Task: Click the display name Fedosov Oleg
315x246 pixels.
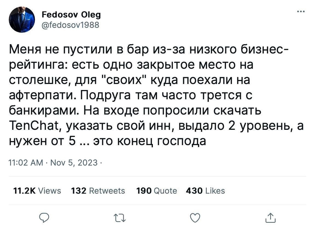Action: [x=71, y=15]
